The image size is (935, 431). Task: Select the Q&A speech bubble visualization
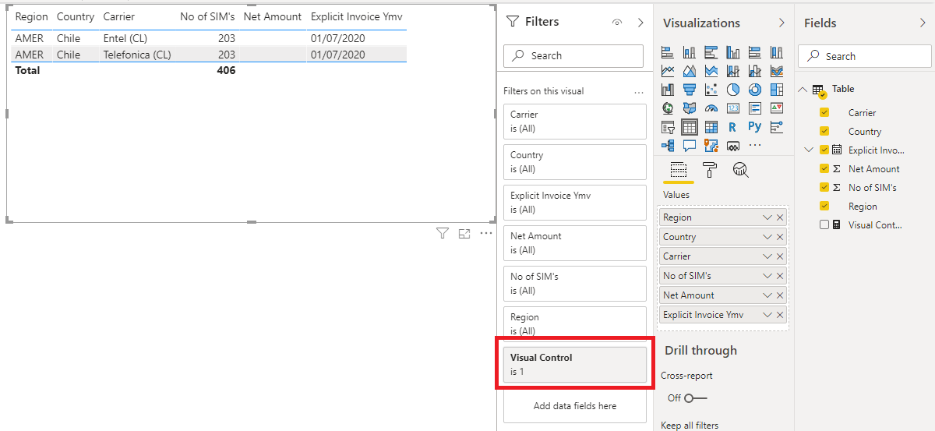(690, 146)
